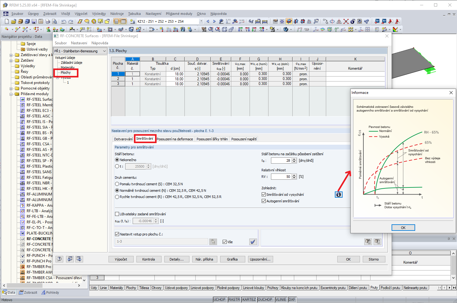Open the load case KZ12 dropdown
The width and height of the screenshot is (457, 303).
(x=201, y=21)
